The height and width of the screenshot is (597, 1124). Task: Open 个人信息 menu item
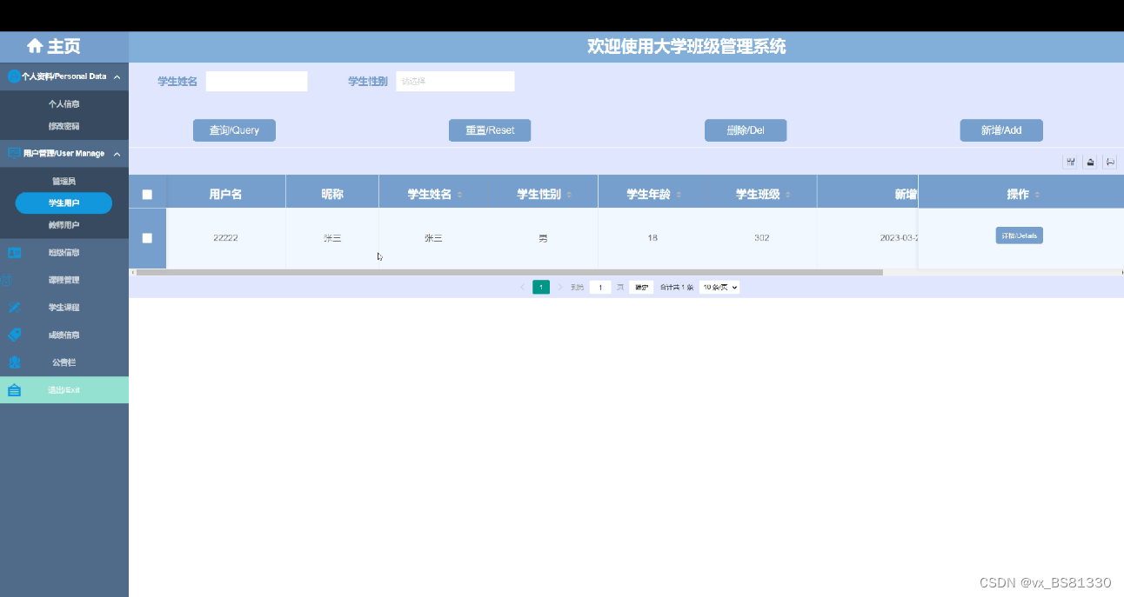point(64,103)
